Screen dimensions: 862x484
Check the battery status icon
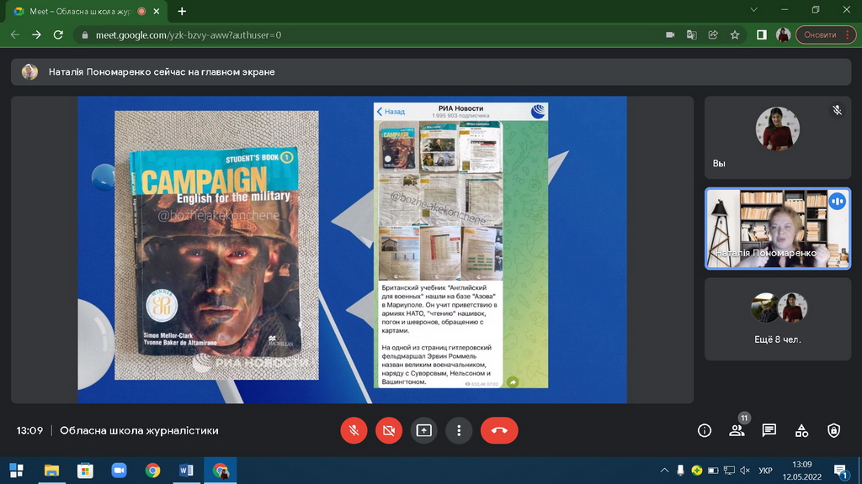713,471
